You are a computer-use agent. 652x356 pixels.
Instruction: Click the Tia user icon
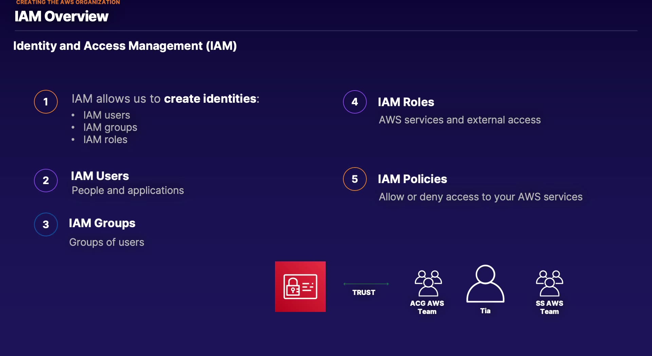[485, 284]
